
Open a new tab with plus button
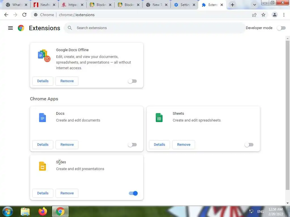click(233, 5)
